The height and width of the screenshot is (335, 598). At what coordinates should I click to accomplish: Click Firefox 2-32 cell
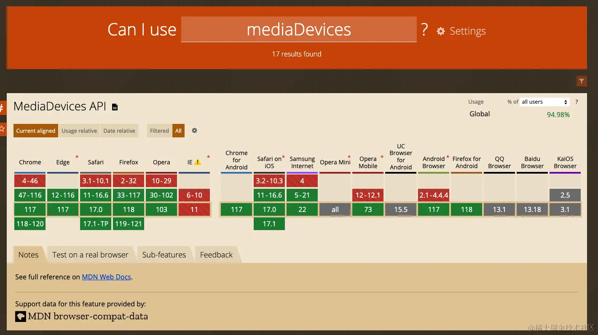129,181
